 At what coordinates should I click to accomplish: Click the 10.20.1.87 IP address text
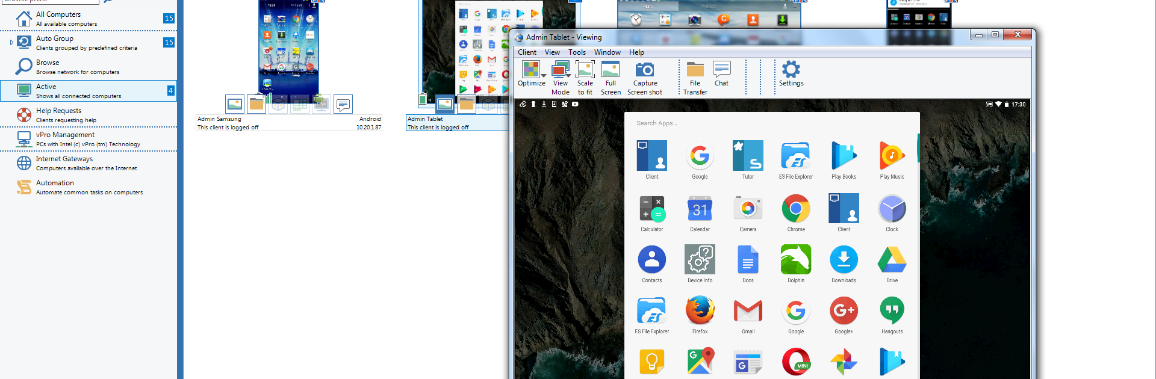(368, 128)
